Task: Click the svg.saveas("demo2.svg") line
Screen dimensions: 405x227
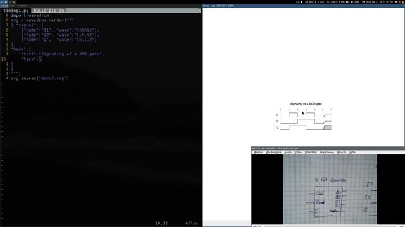Action: click(x=40, y=78)
